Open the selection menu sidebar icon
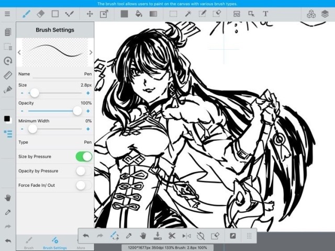 tap(8, 47)
